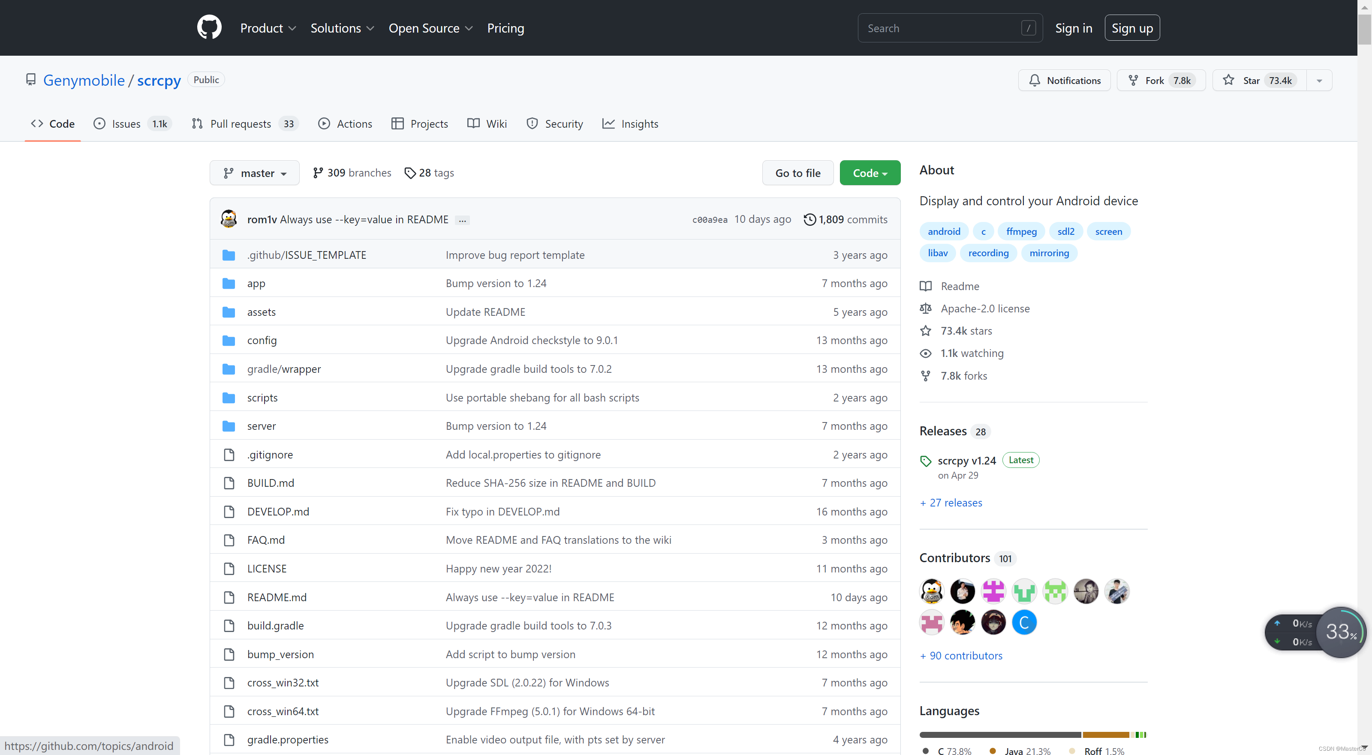
Task: Open the .github/ISSUE_TEMPLATE folder icon
Action: tap(229, 255)
